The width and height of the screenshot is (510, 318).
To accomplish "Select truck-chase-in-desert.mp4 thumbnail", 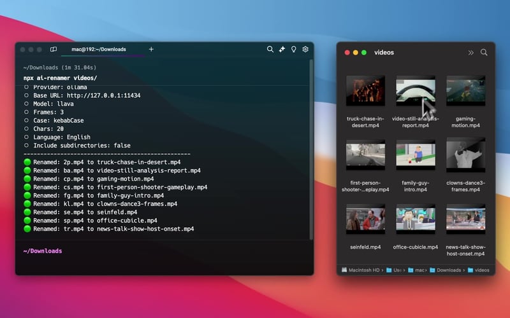I will [x=365, y=90].
